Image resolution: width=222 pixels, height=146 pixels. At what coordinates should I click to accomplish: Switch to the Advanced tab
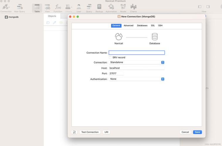coord(128,25)
